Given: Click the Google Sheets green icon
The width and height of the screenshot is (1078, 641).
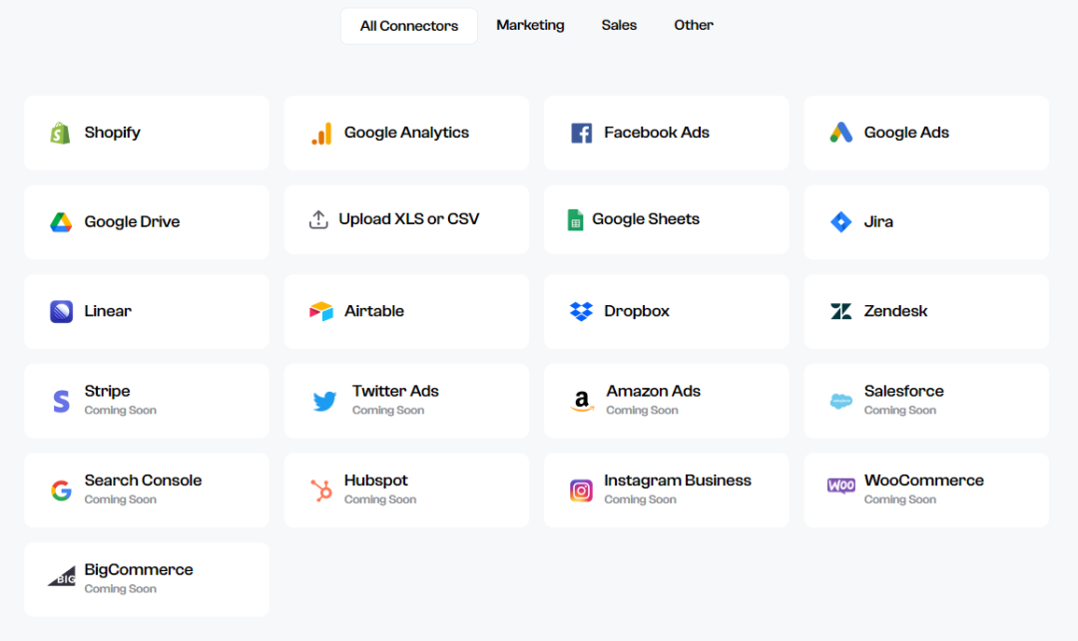Looking at the screenshot, I should tap(576, 219).
